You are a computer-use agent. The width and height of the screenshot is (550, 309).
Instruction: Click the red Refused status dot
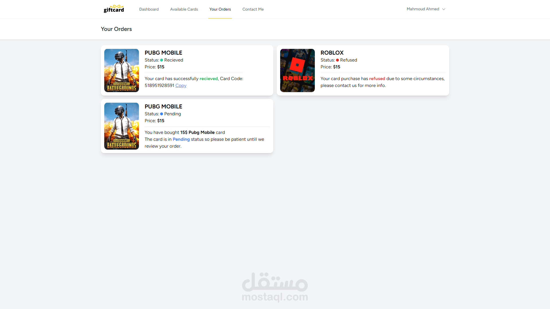pos(337,60)
